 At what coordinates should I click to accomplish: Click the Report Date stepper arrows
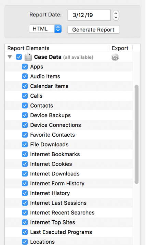pyautogui.click(x=116, y=15)
